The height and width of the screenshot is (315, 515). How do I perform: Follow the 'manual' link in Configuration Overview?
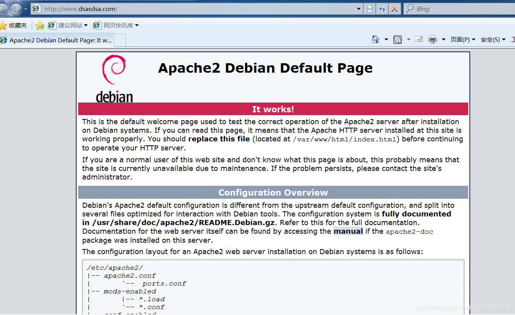(348, 231)
